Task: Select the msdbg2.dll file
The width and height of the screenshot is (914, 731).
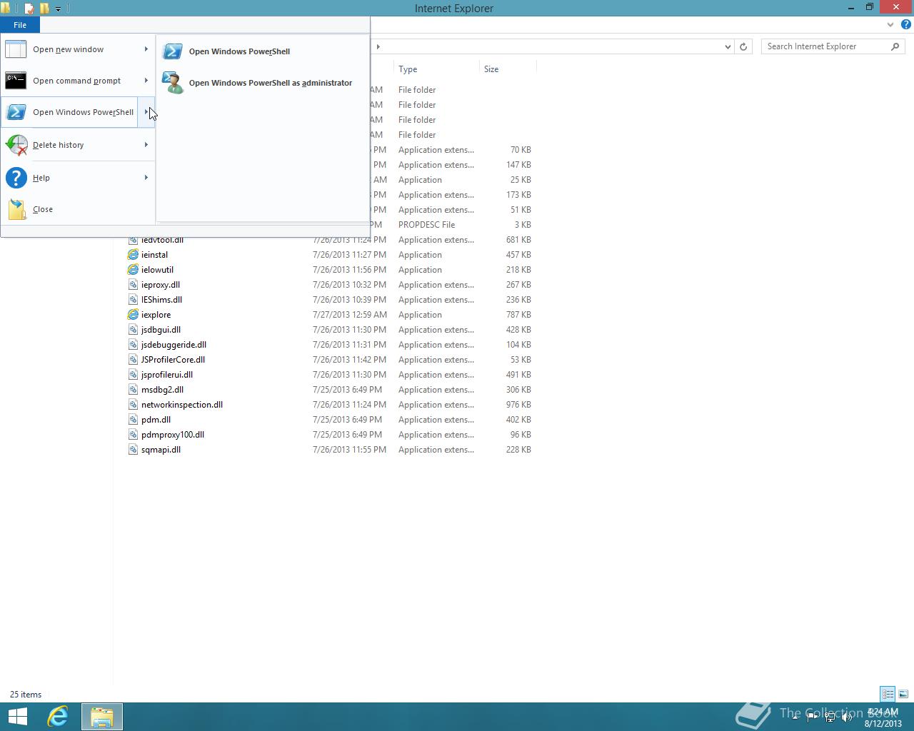Action: [162, 390]
